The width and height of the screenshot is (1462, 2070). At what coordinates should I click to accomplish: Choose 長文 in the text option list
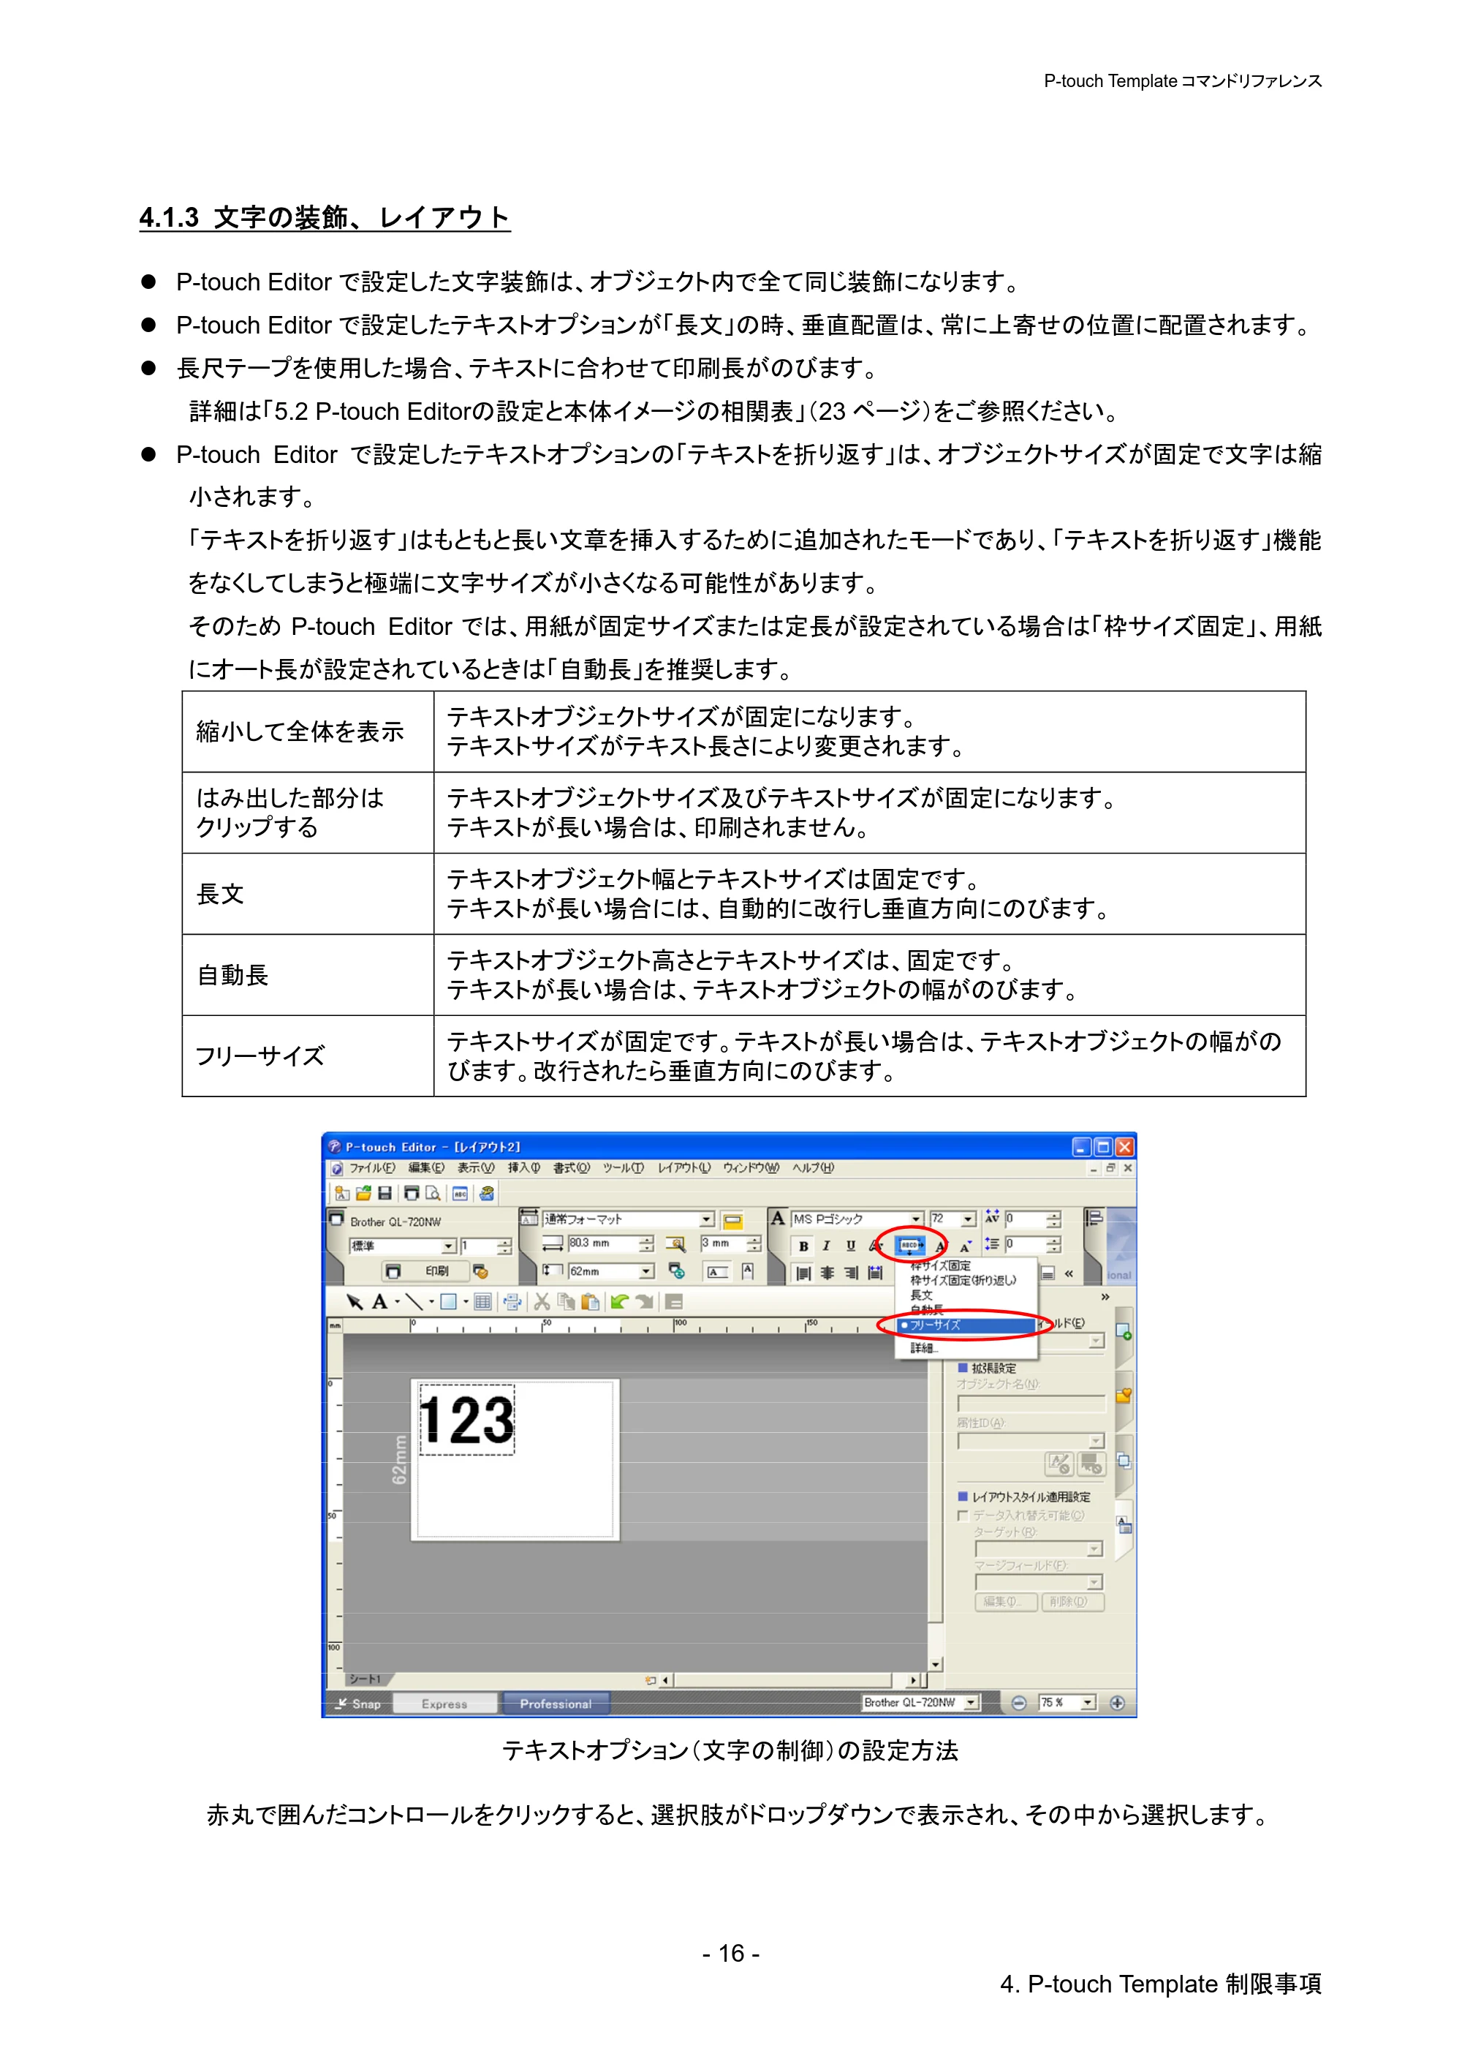(922, 1295)
